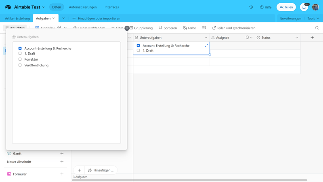Click the plus beside Formular view
This screenshot has width=323, height=182.
click(x=62, y=174)
